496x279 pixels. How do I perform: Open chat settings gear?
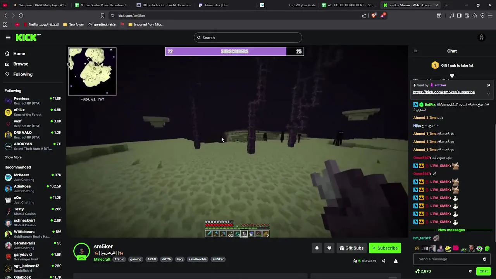click(470, 271)
